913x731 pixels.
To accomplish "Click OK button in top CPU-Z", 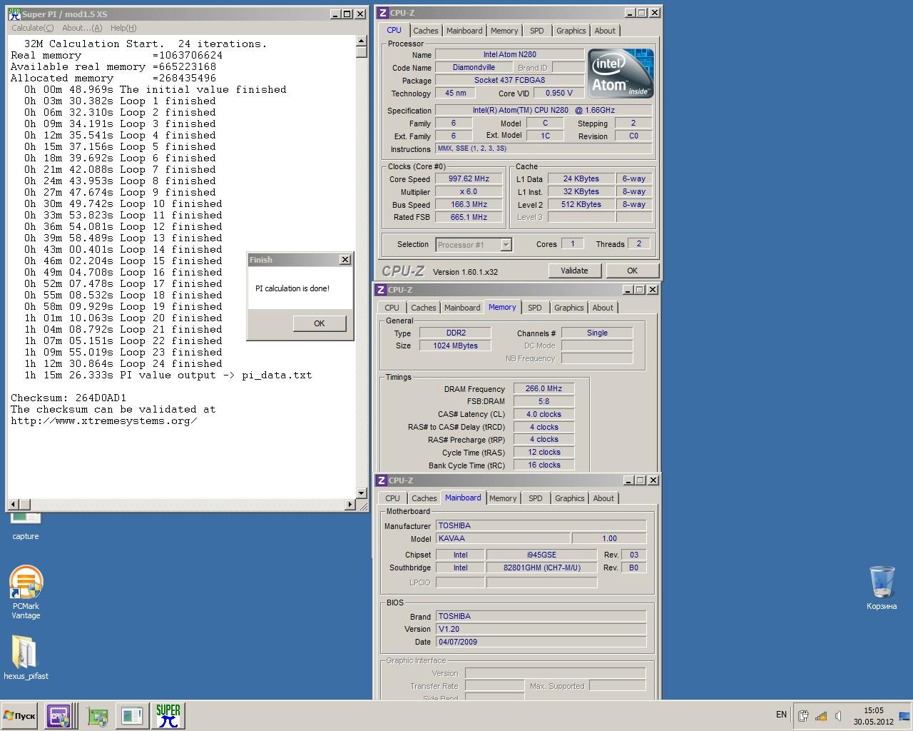I will 632,271.
